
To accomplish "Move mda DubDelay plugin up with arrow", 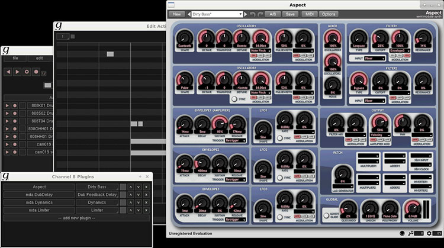I will pos(131,195).
